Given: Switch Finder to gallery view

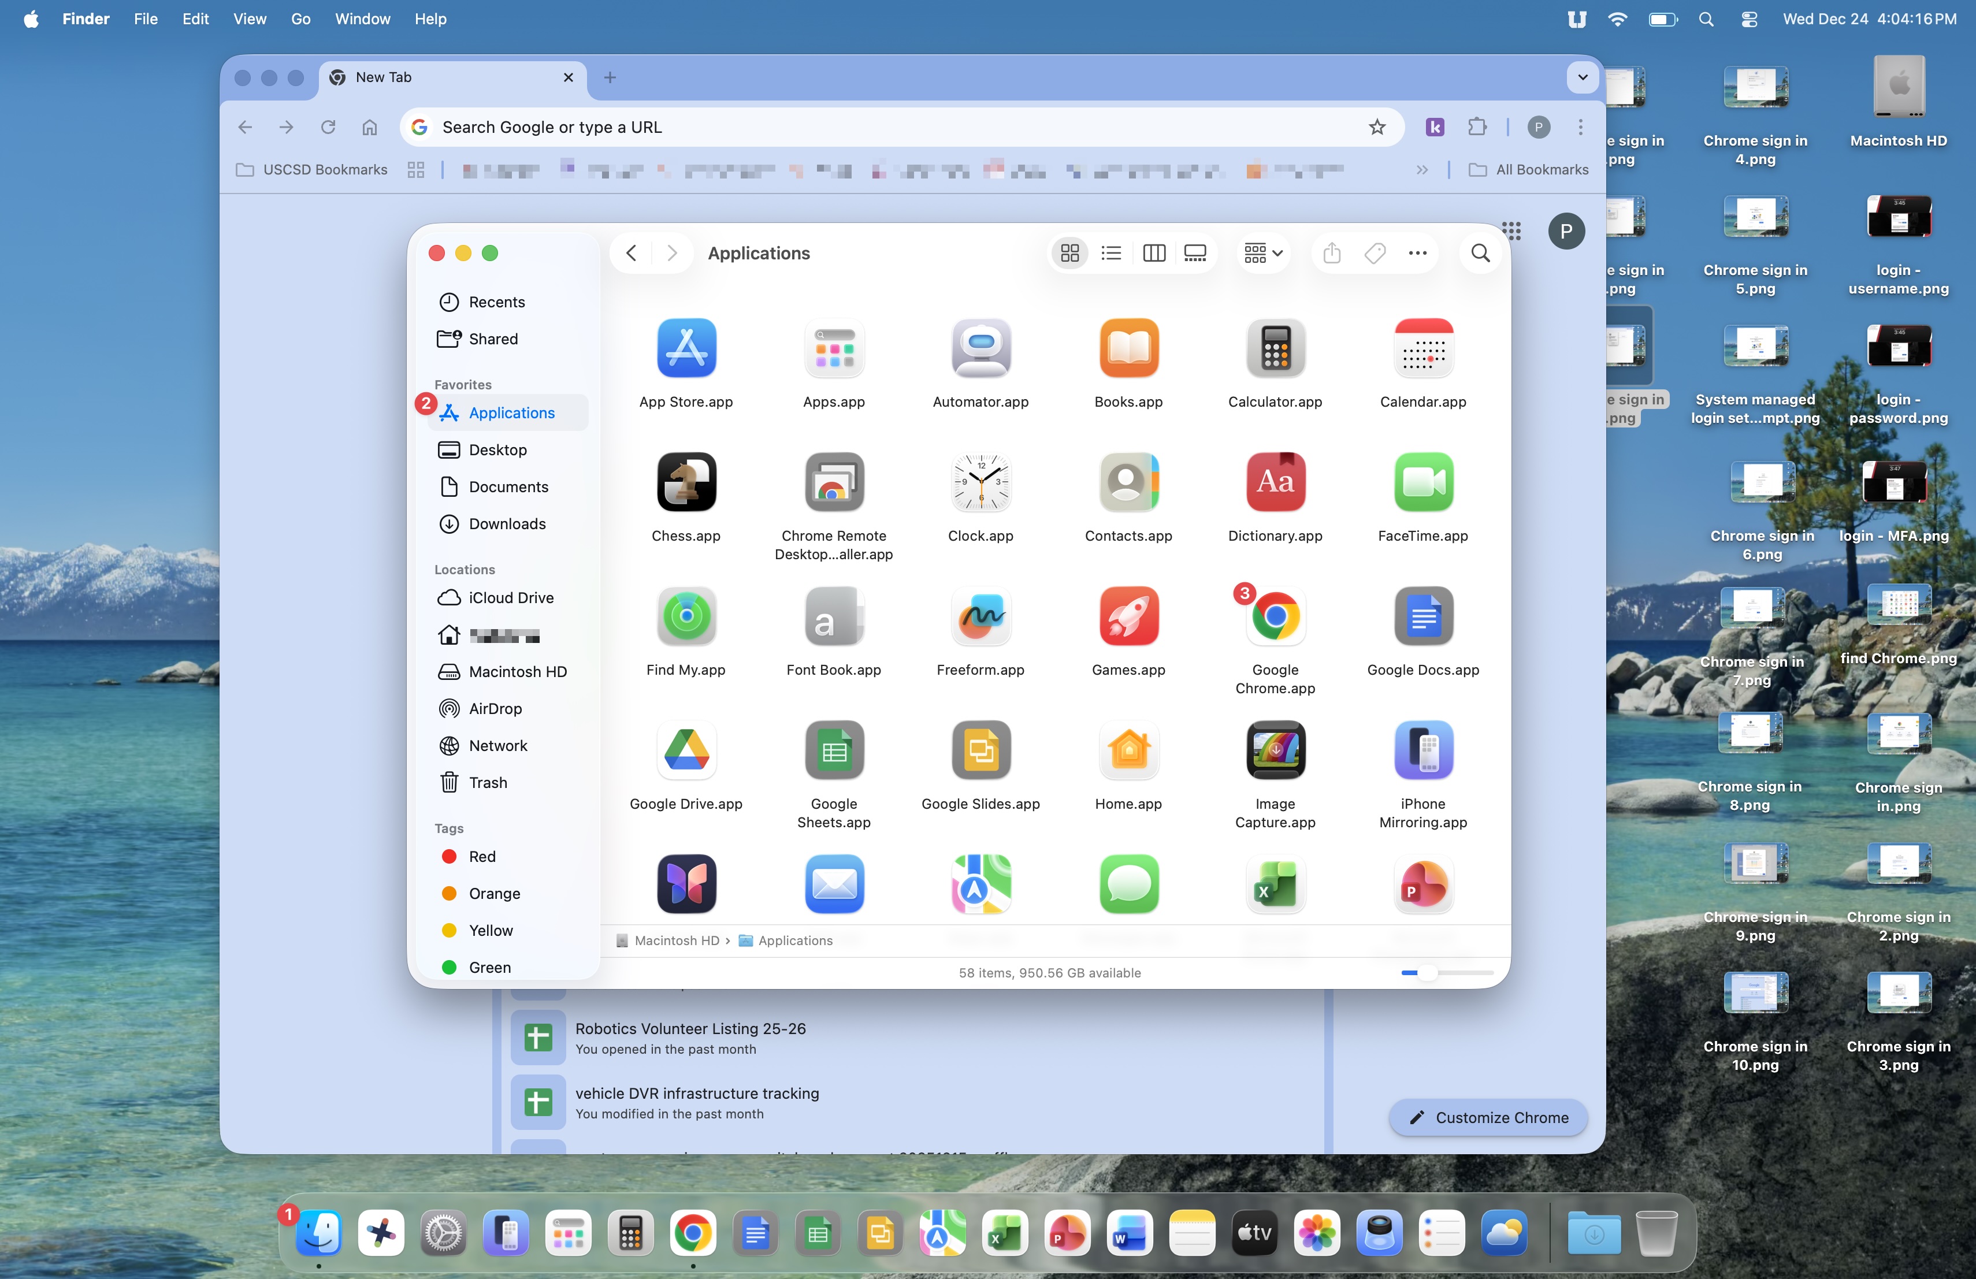Looking at the screenshot, I should [x=1195, y=253].
